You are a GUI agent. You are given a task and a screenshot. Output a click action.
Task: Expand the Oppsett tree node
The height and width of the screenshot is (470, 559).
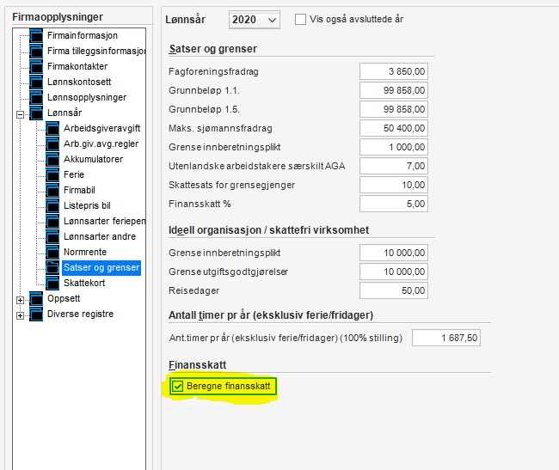[21, 300]
